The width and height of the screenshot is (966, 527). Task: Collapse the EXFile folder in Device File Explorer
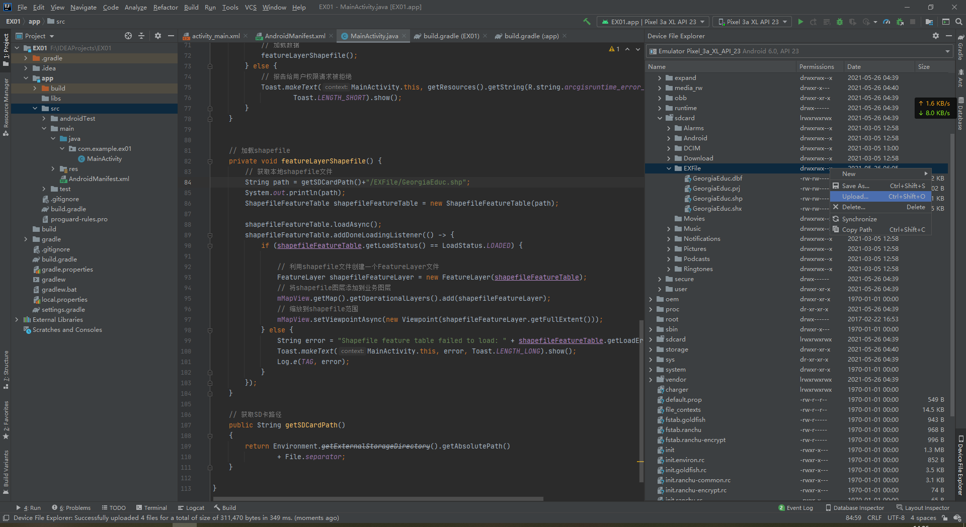[669, 168]
